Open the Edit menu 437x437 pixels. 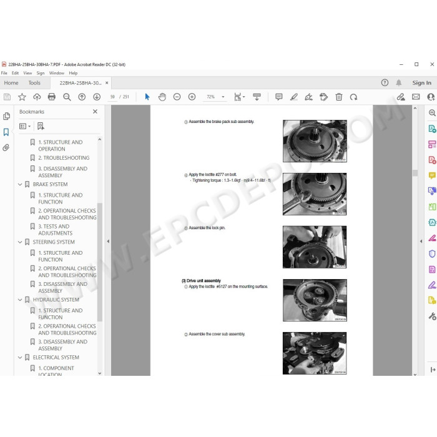[15, 73]
